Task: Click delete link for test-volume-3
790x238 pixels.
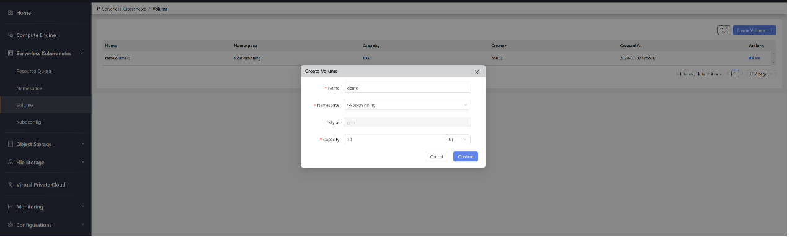Action: pyautogui.click(x=754, y=58)
